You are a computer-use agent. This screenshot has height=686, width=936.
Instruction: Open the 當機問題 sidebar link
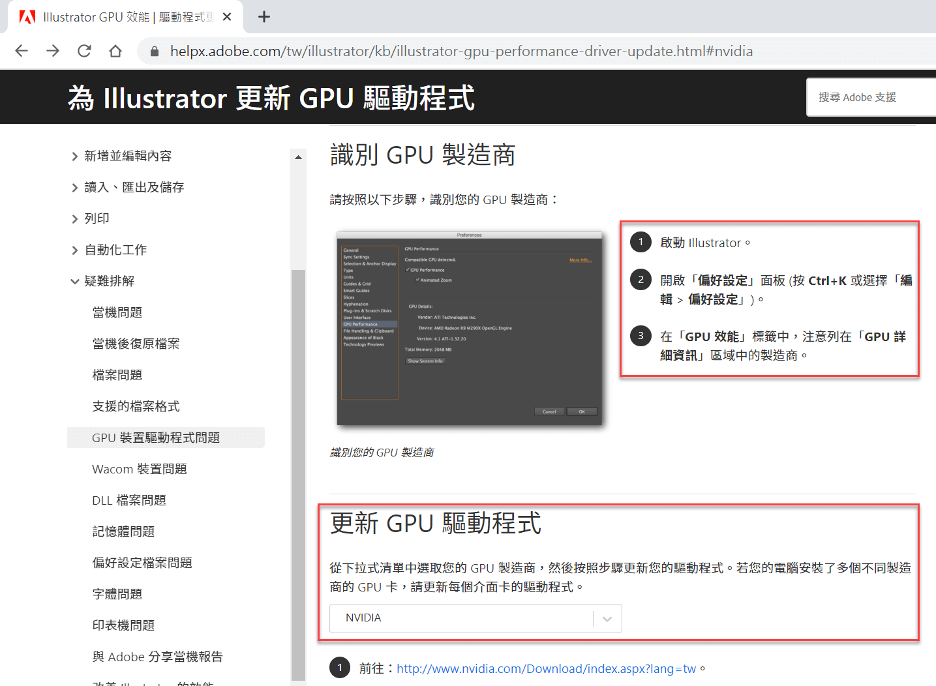pyautogui.click(x=117, y=312)
